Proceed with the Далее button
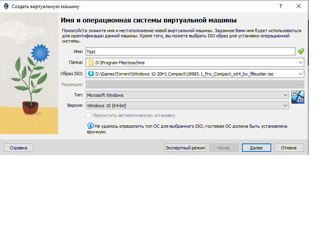Image resolution: width=322 pixels, height=241 pixels. point(256,148)
